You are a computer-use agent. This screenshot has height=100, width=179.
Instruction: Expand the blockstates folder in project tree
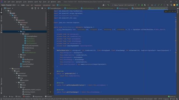[x=17, y=76]
